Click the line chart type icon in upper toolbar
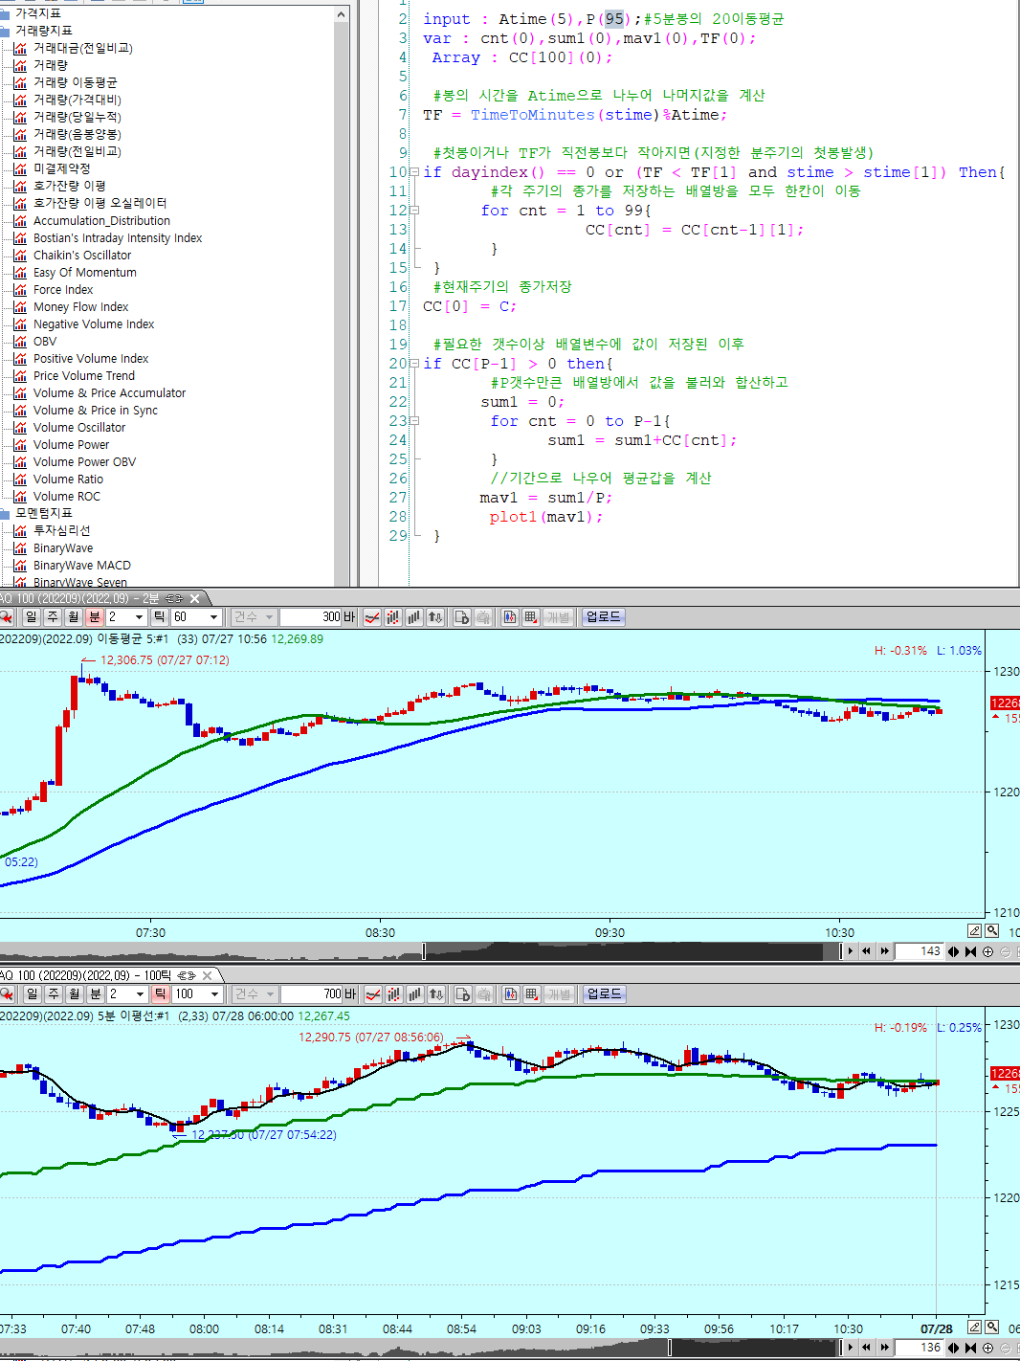The height and width of the screenshot is (1361, 1020). 372,617
